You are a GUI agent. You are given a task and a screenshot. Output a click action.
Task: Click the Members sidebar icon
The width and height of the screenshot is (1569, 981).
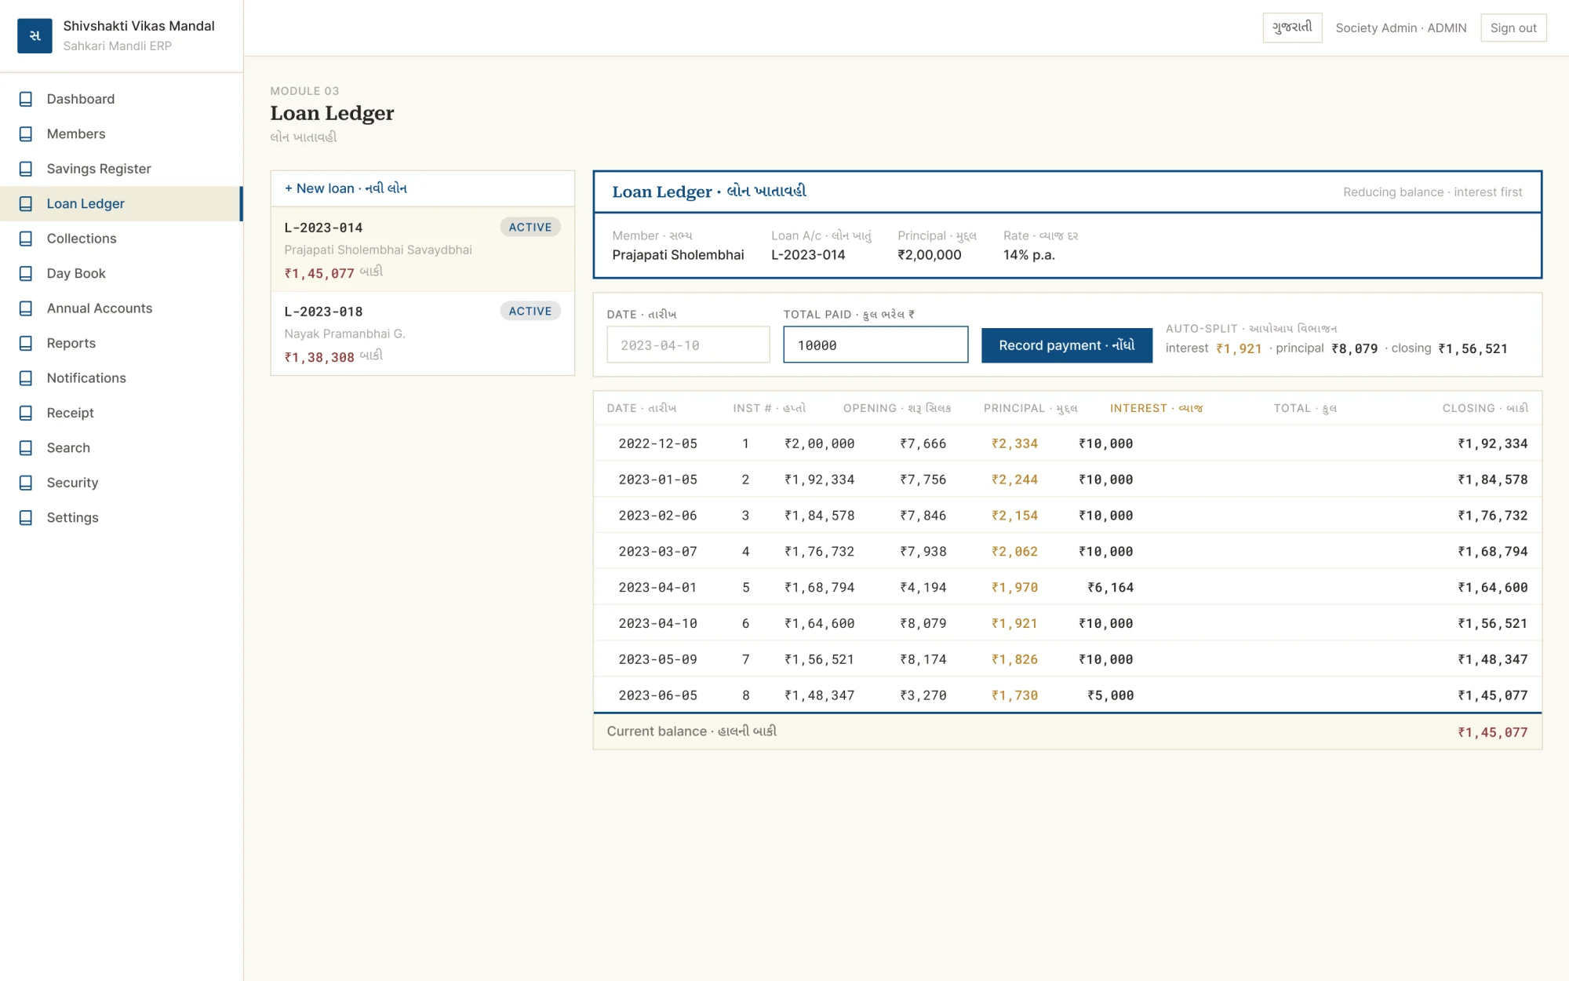(x=26, y=134)
